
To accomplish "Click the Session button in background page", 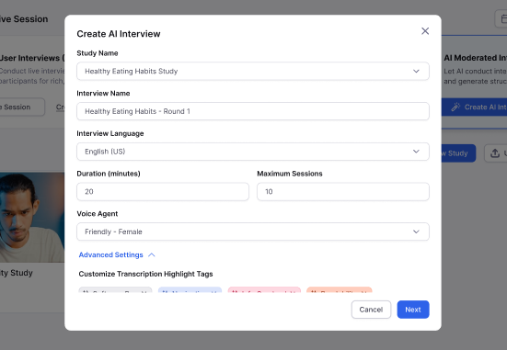I will pos(22,107).
